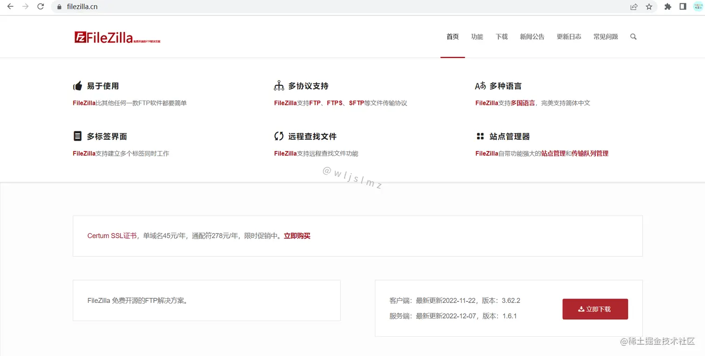705x356 pixels.
Task: Click the text 'FileZilla 免费开源的FTP解决方案。'
Action: click(138, 301)
